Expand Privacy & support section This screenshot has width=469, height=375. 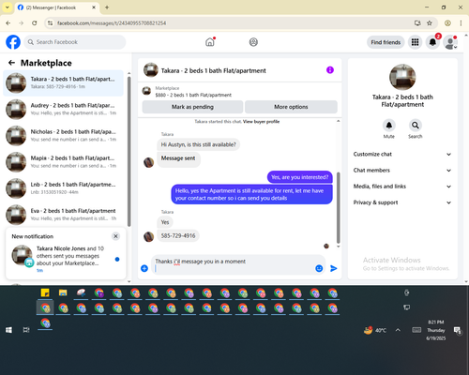pyautogui.click(x=402, y=202)
